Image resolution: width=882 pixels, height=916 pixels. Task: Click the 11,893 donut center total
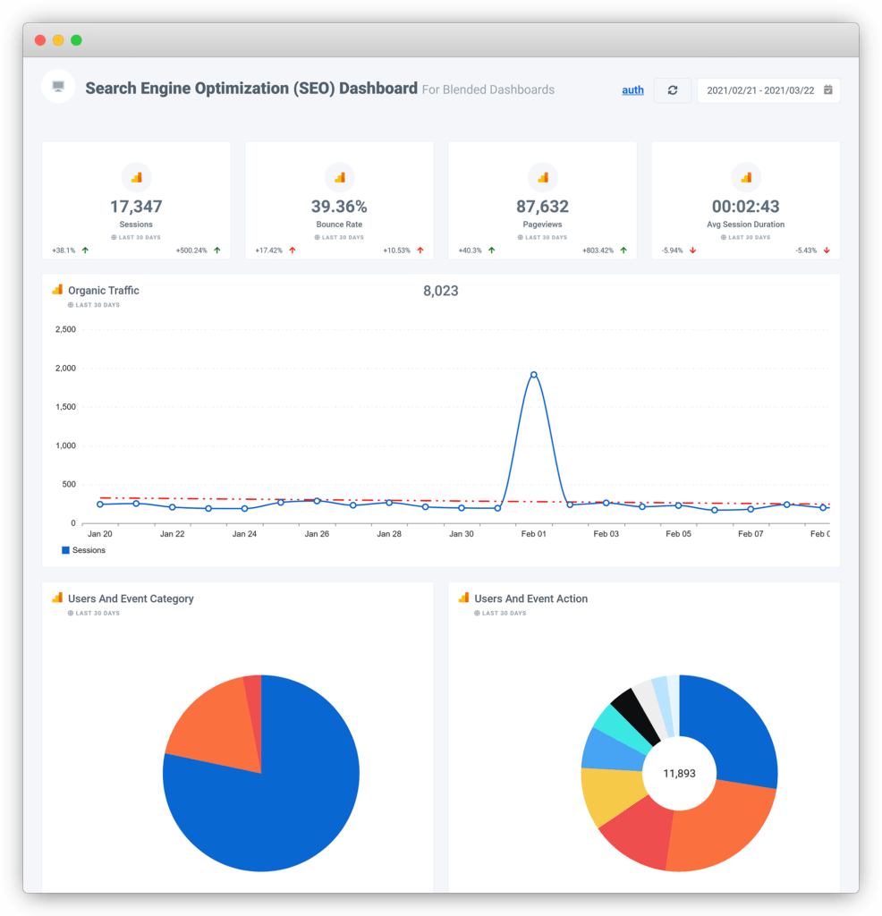pos(679,773)
